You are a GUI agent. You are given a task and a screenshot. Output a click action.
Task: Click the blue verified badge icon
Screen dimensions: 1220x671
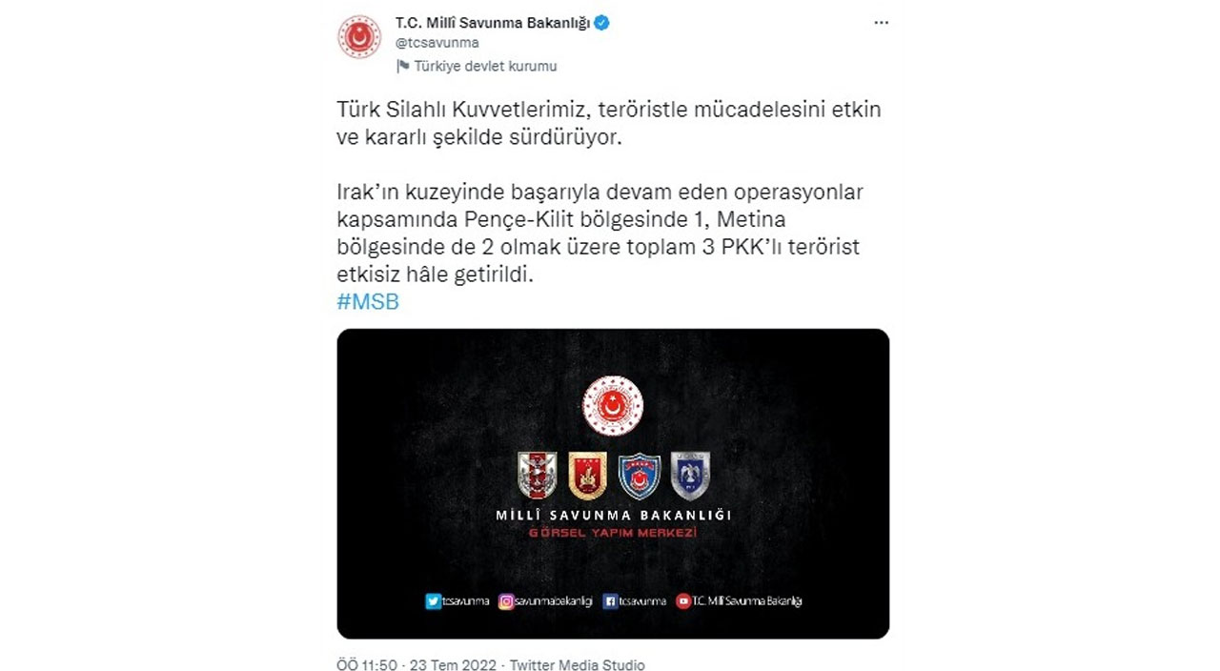602,22
